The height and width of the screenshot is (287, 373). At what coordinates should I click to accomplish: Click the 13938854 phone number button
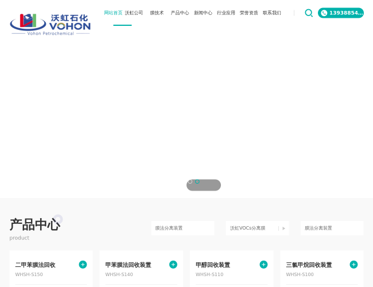click(x=345, y=13)
